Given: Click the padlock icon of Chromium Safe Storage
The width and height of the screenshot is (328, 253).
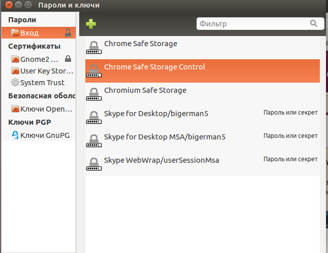Looking at the screenshot, I should pos(93,94).
